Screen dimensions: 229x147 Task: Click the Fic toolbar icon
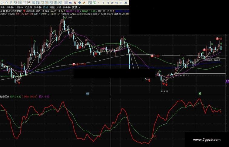pyautogui.click(x=38, y=3)
